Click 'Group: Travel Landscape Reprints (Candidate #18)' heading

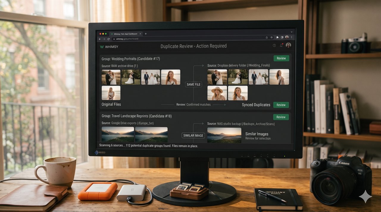pos(137,116)
